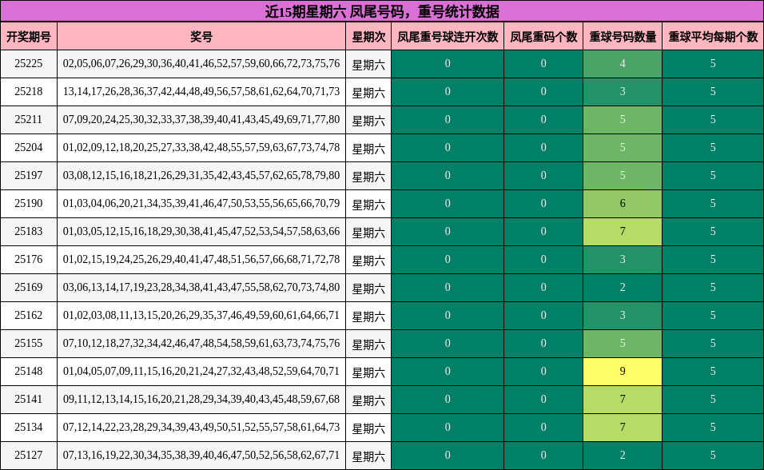Click yellow cell value 9 in row 25148
The height and width of the screenshot is (470, 764).
(x=623, y=371)
